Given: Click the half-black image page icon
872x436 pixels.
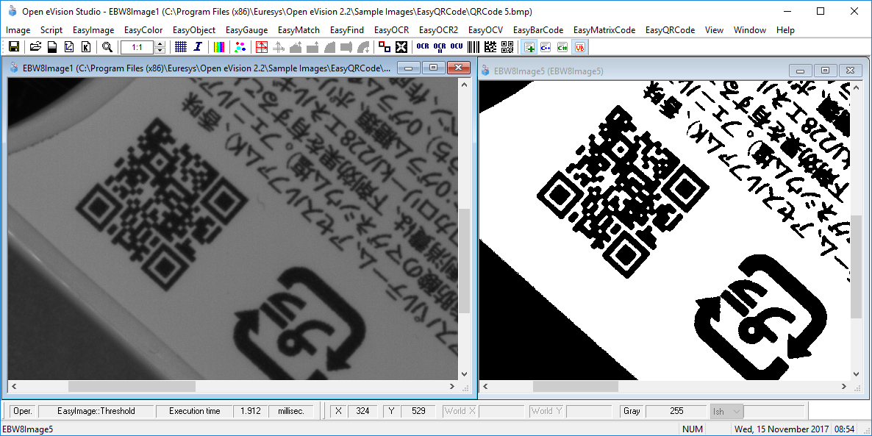Looking at the screenshot, I should [x=51, y=47].
